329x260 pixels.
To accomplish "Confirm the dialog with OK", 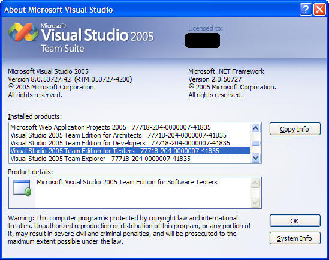I will coord(295,221).
